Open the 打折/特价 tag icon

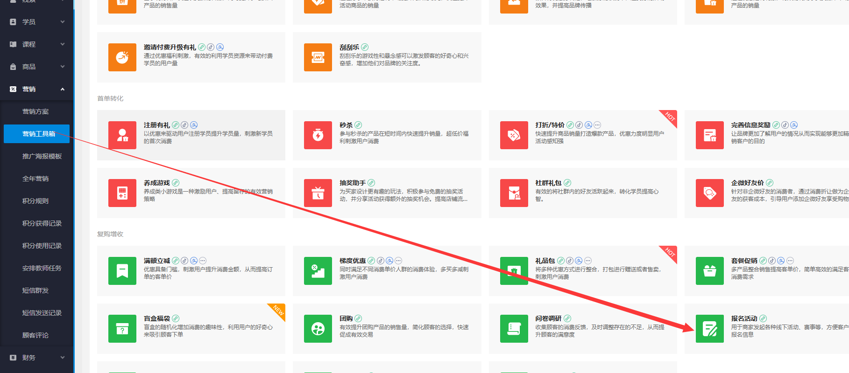coord(514,135)
